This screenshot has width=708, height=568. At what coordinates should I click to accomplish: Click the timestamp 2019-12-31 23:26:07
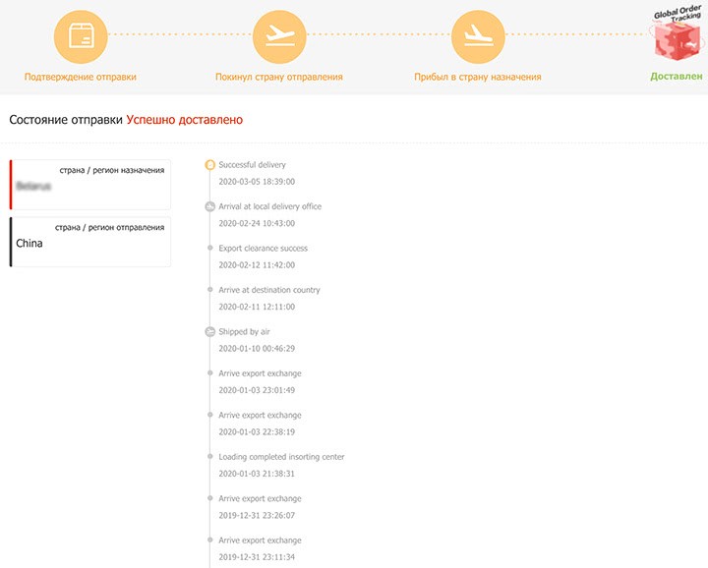click(x=257, y=515)
